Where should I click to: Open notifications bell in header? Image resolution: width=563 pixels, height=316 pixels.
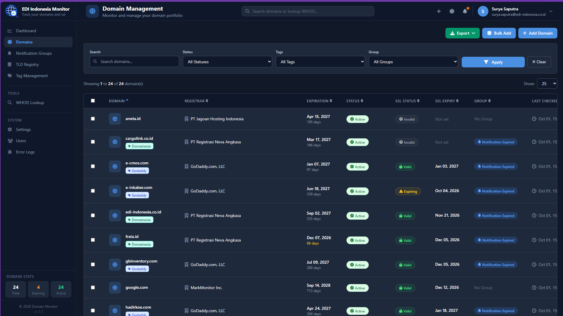point(465,11)
